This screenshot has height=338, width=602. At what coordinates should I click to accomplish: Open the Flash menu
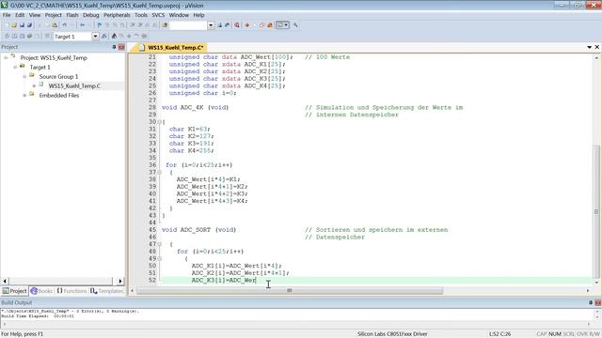(x=72, y=15)
